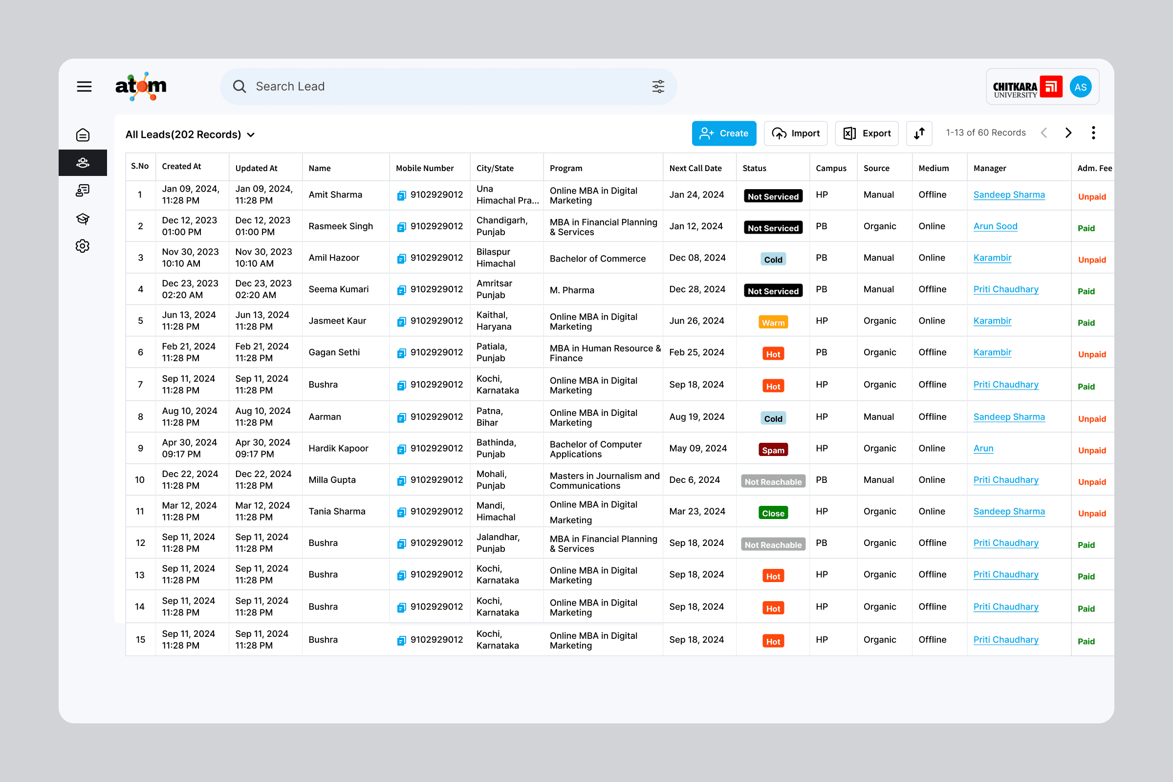The image size is (1173, 782).
Task: Open search filter settings icon
Action: click(x=658, y=87)
